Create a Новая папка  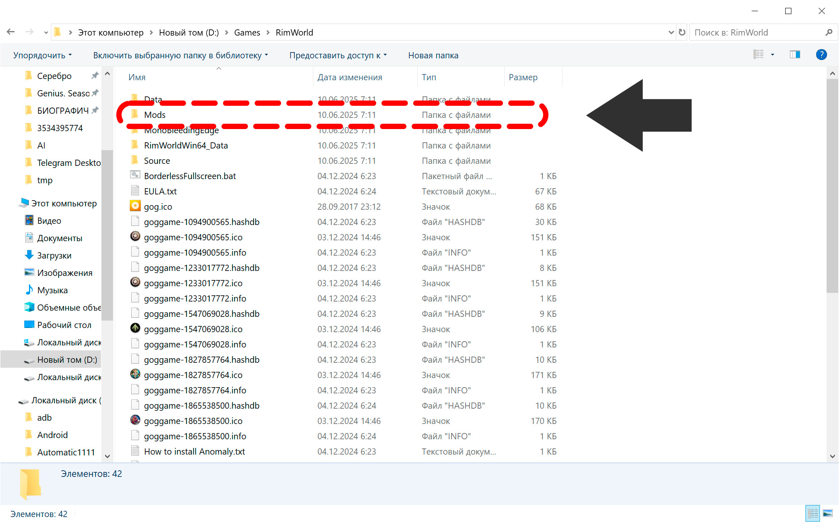(433, 55)
